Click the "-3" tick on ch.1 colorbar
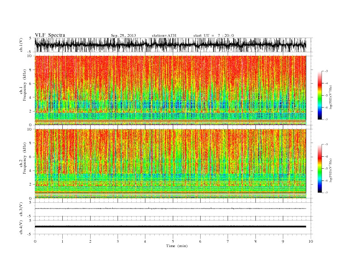 pyautogui.click(x=326, y=71)
